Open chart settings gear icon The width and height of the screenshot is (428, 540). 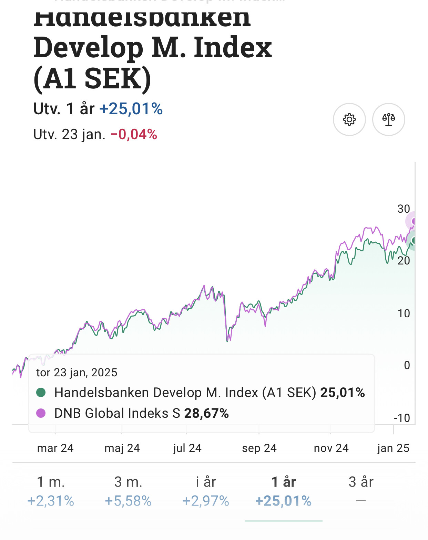pos(349,119)
